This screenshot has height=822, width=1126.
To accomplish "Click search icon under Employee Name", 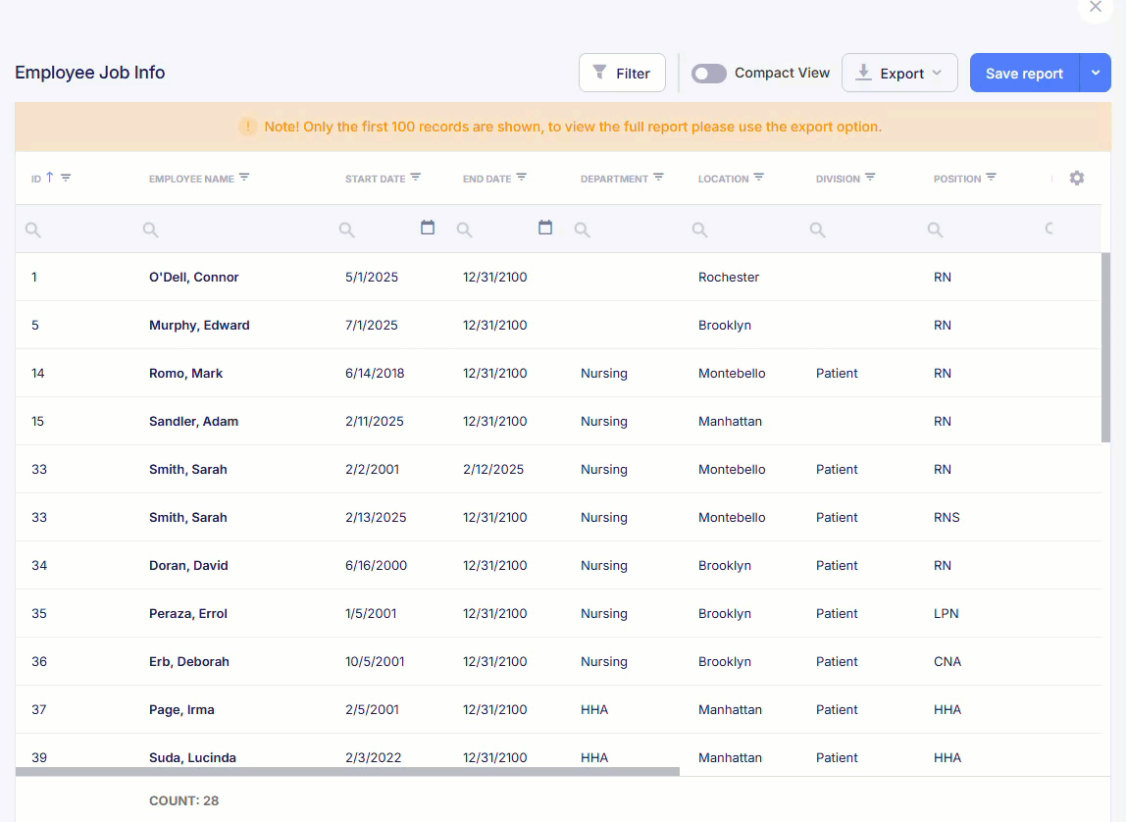I will (x=150, y=230).
